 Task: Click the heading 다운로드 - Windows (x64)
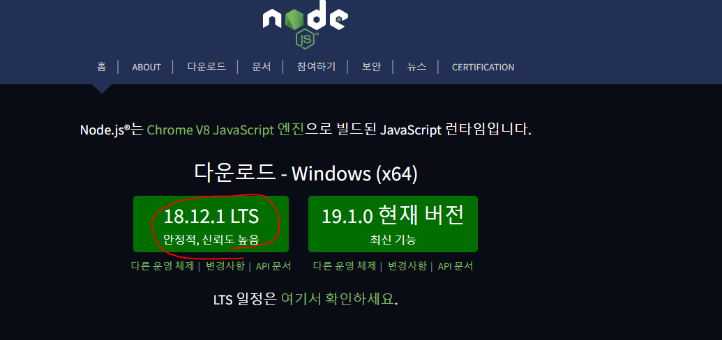[x=306, y=173]
